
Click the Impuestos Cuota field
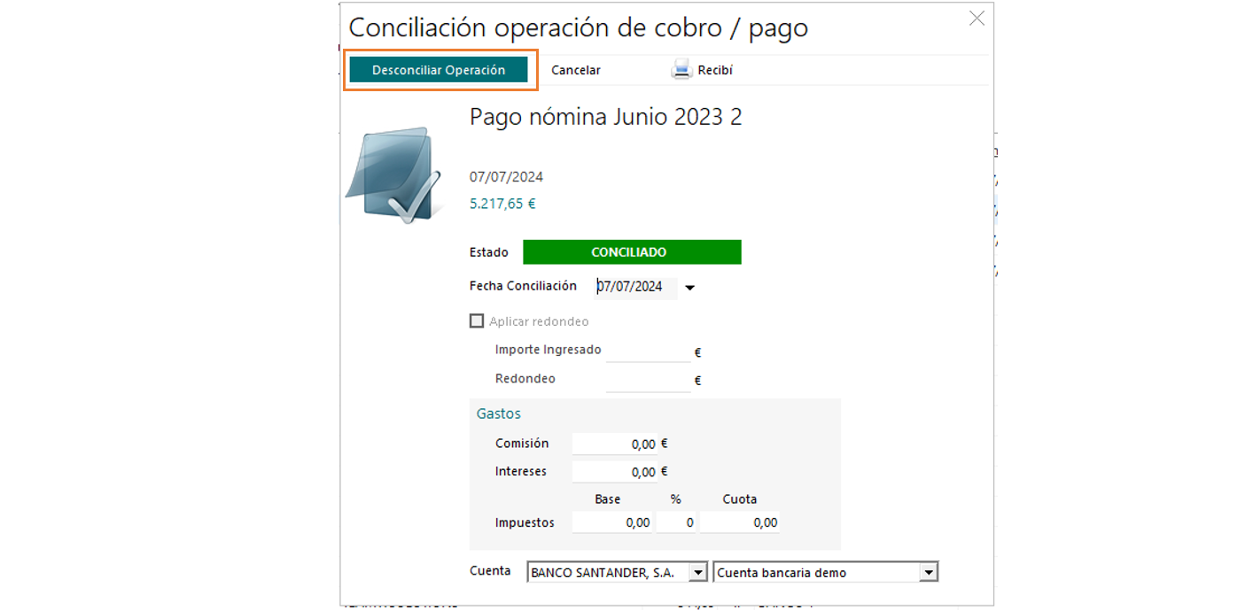click(739, 523)
